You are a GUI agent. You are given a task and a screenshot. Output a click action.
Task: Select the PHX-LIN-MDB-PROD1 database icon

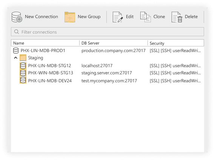(16, 51)
